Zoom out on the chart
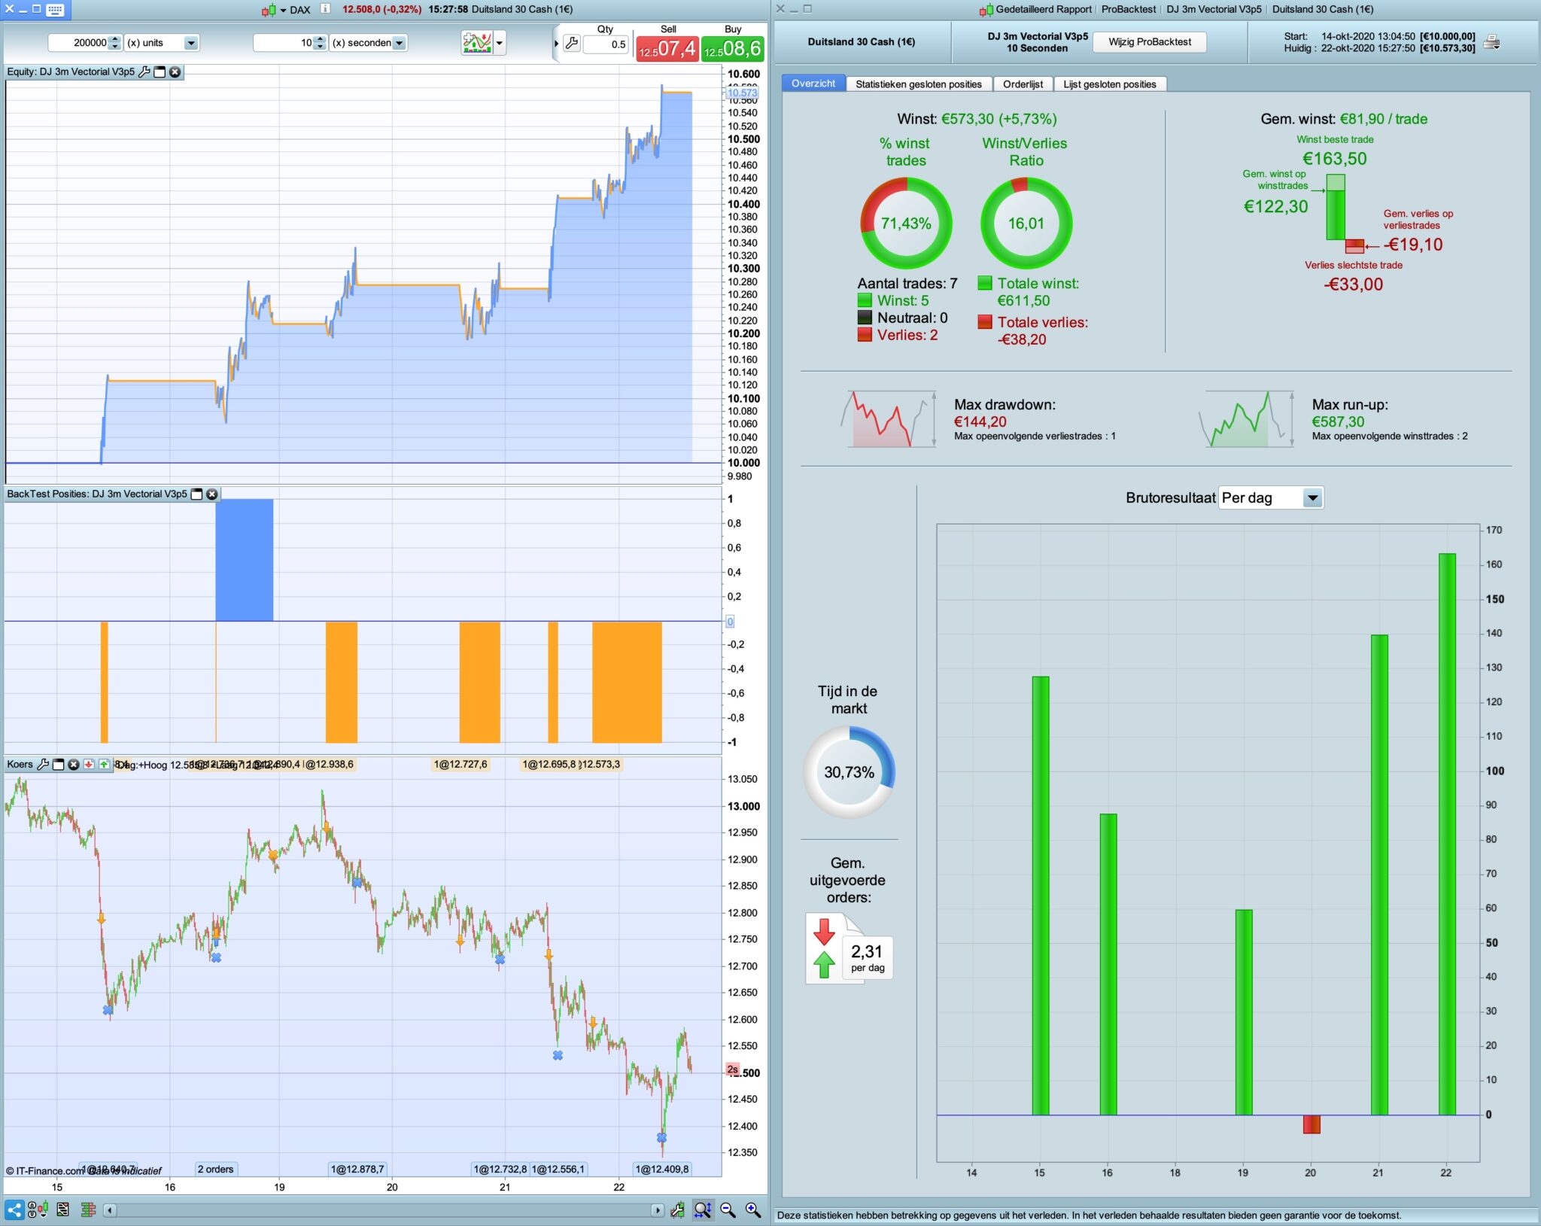The width and height of the screenshot is (1541, 1226). tap(728, 1209)
